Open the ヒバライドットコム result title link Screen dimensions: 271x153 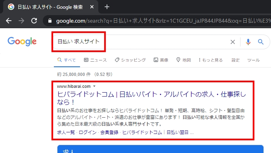pyautogui.click(x=151, y=98)
